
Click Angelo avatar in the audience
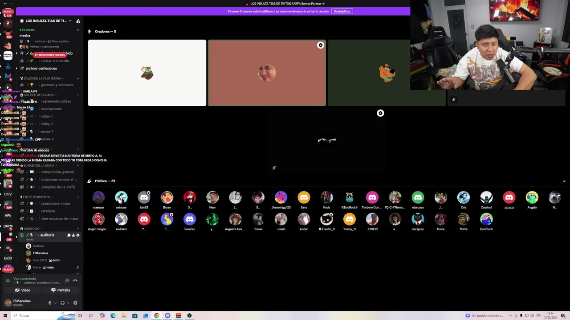pyautogui.click(x=532, y=197)
